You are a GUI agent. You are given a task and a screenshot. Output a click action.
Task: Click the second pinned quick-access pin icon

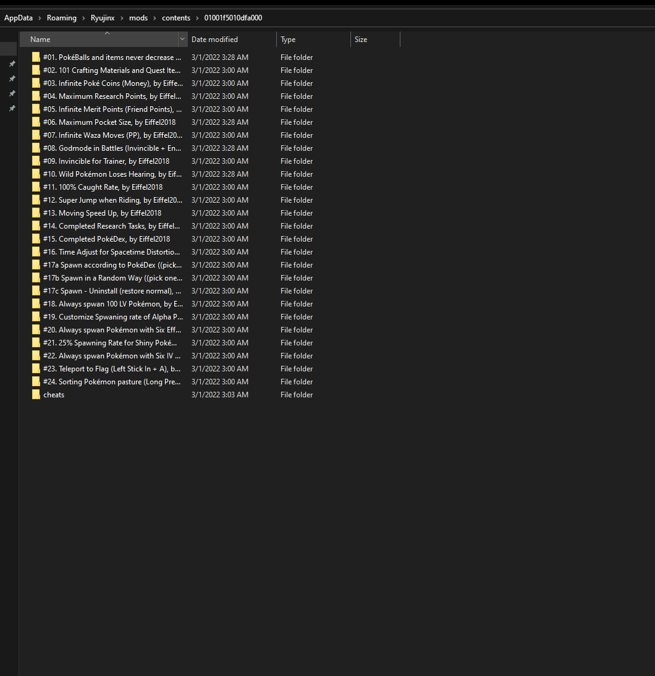point(12,78)
